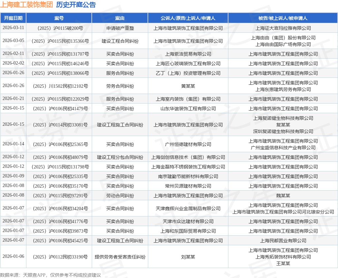Click defendant 上海民都置业有限公司

[x=283, y=241]
